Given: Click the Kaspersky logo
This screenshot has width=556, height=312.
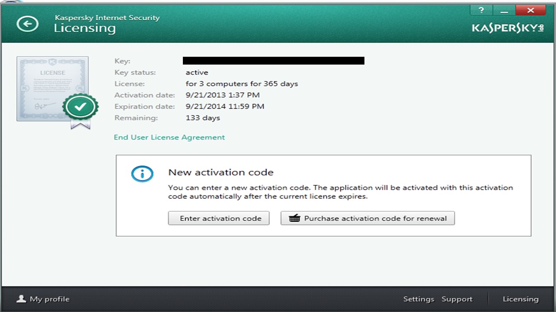Looking at the screenshot, I should 508,28.
